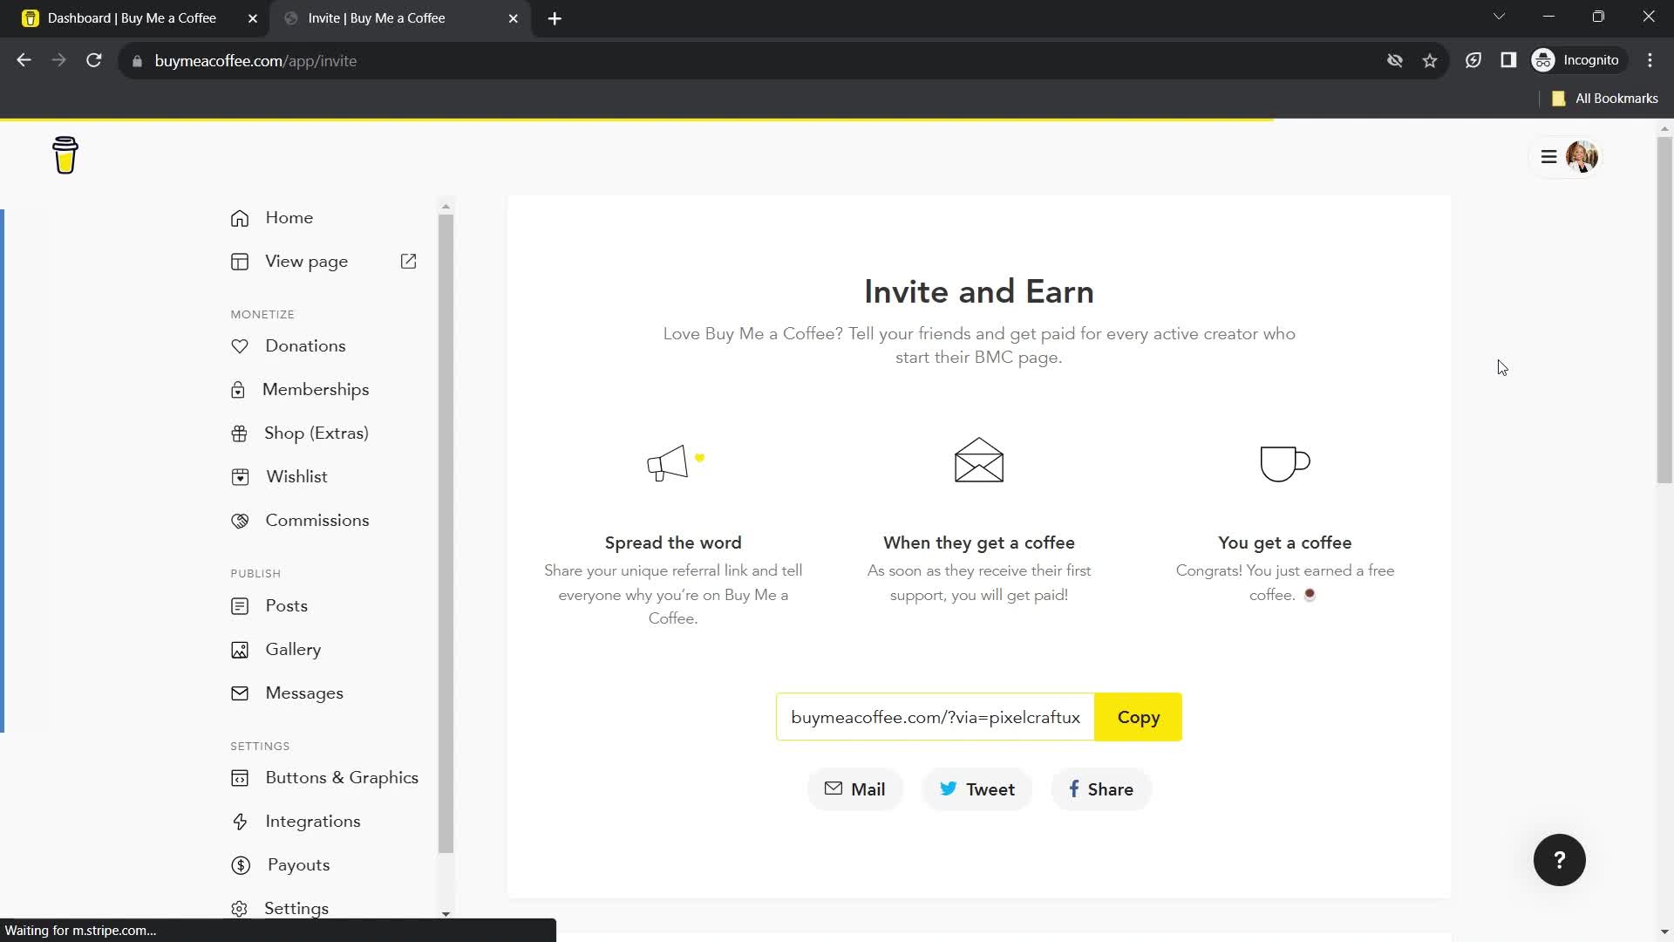
Task: Open the Donations page
Action: 305,346
